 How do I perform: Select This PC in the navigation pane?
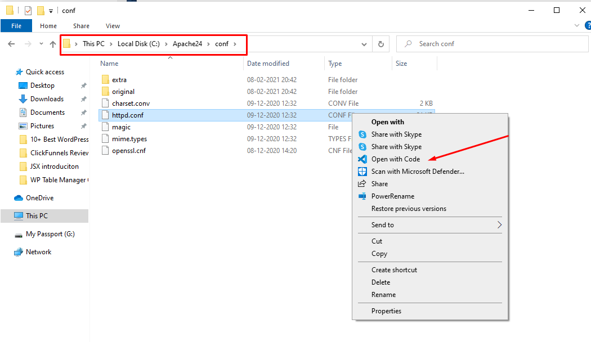tap(37, 216)
